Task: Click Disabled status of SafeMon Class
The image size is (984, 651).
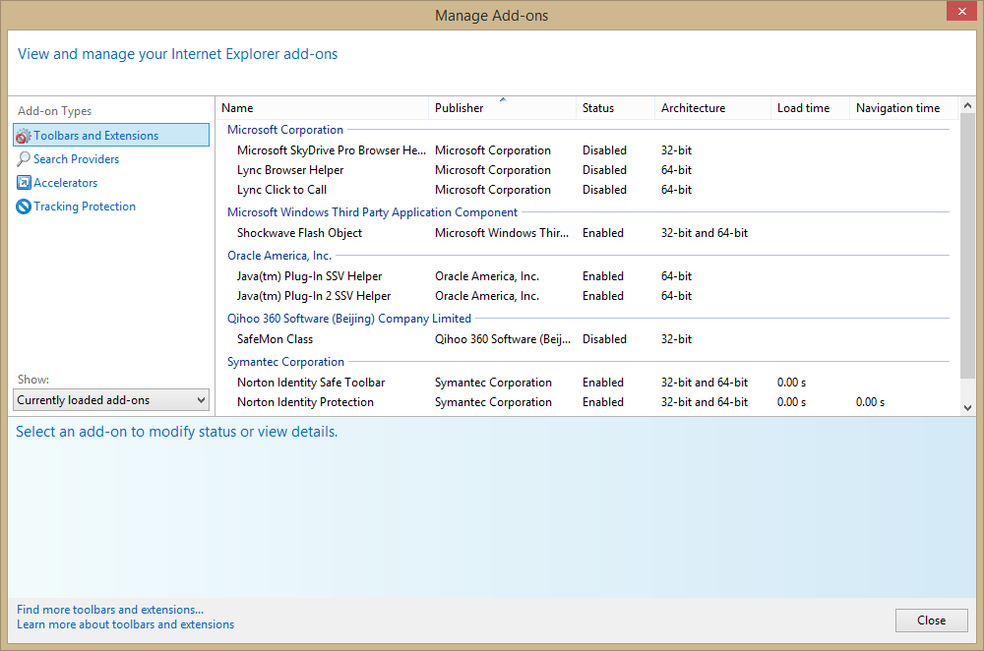Action: click(x=604, y=339)
